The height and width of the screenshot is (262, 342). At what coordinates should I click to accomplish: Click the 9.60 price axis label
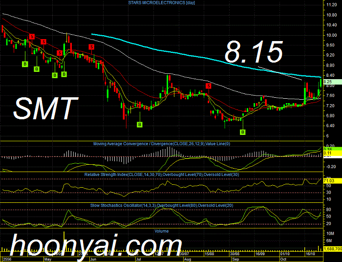pos(331,45)
